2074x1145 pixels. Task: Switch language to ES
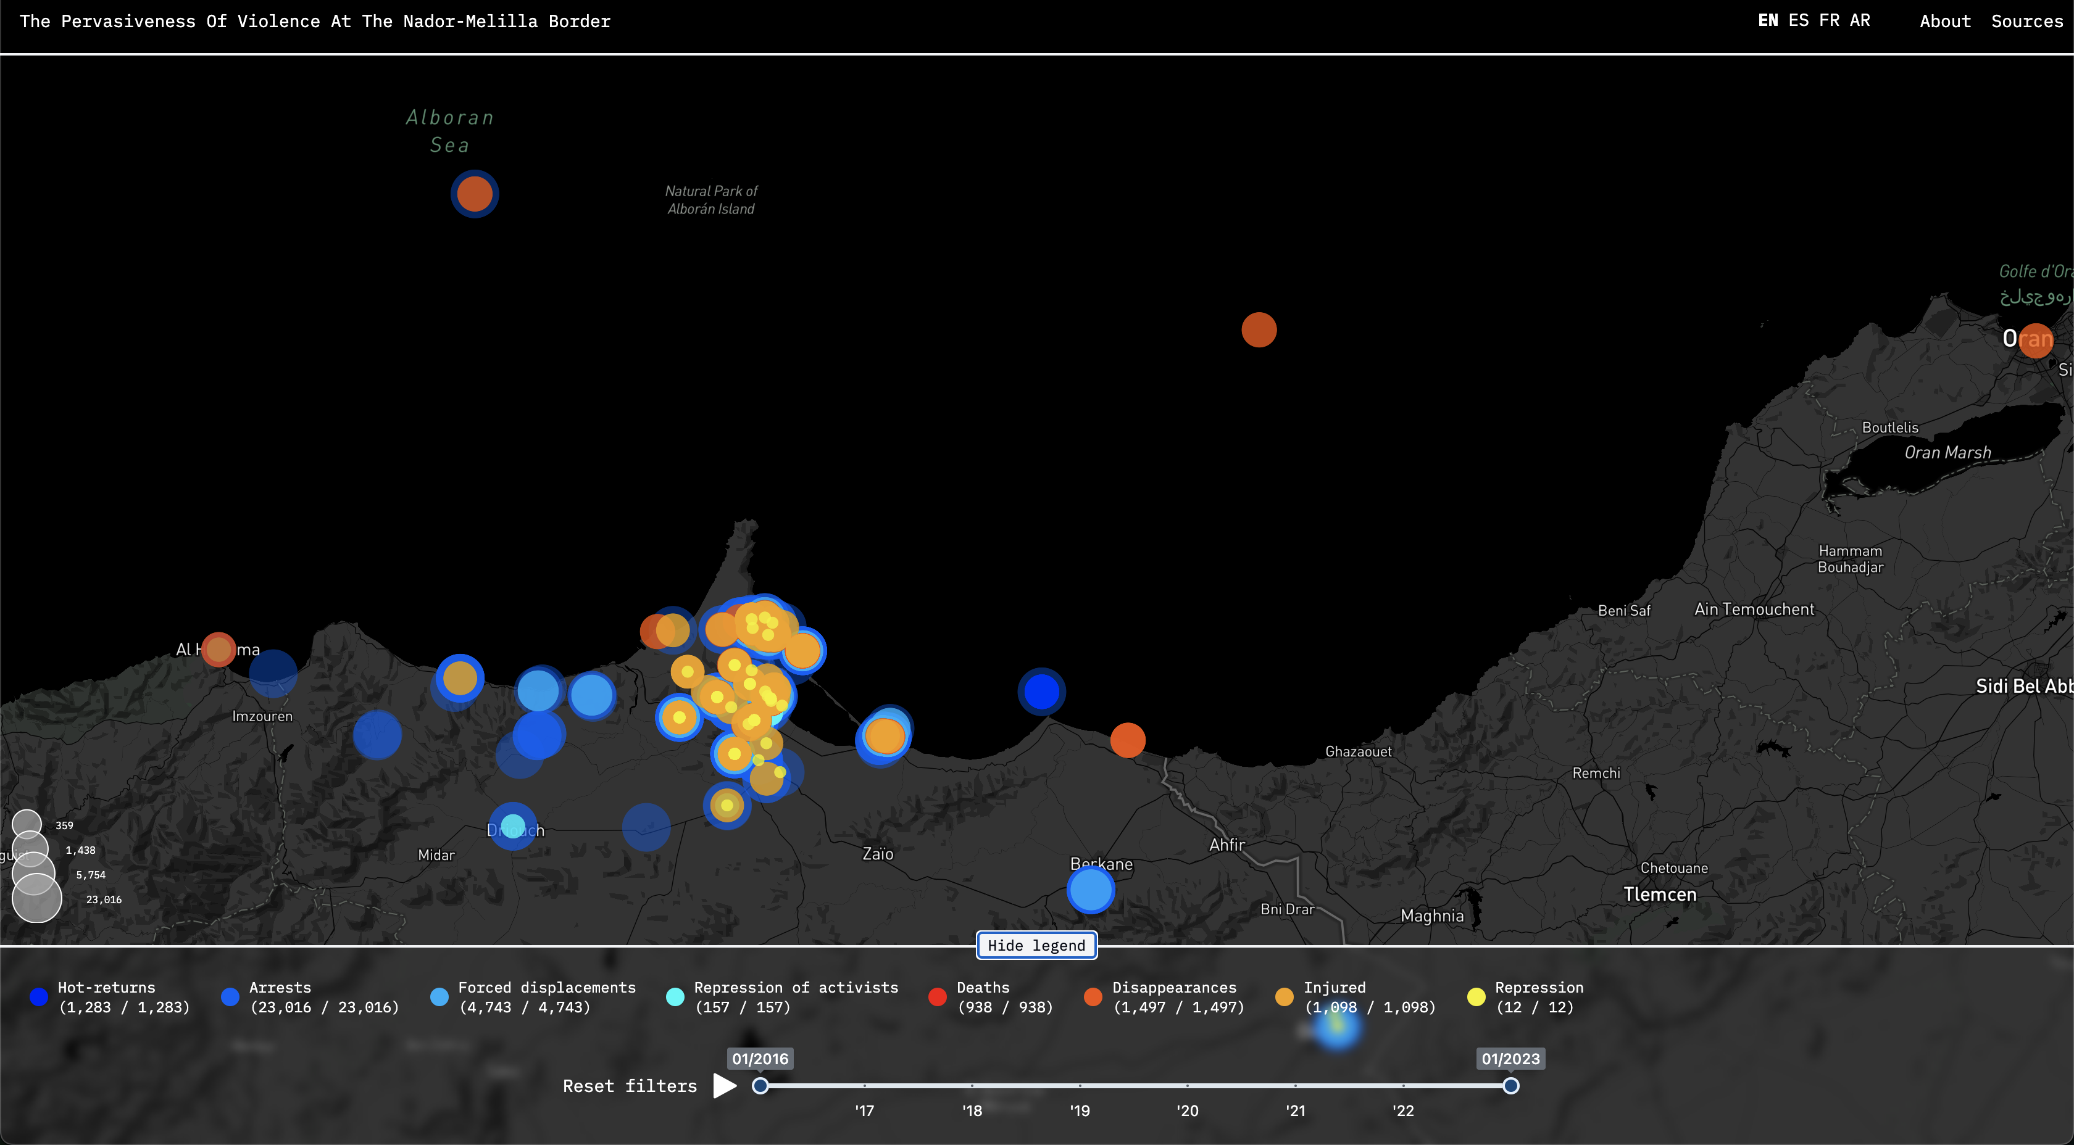pos(1798,21)
